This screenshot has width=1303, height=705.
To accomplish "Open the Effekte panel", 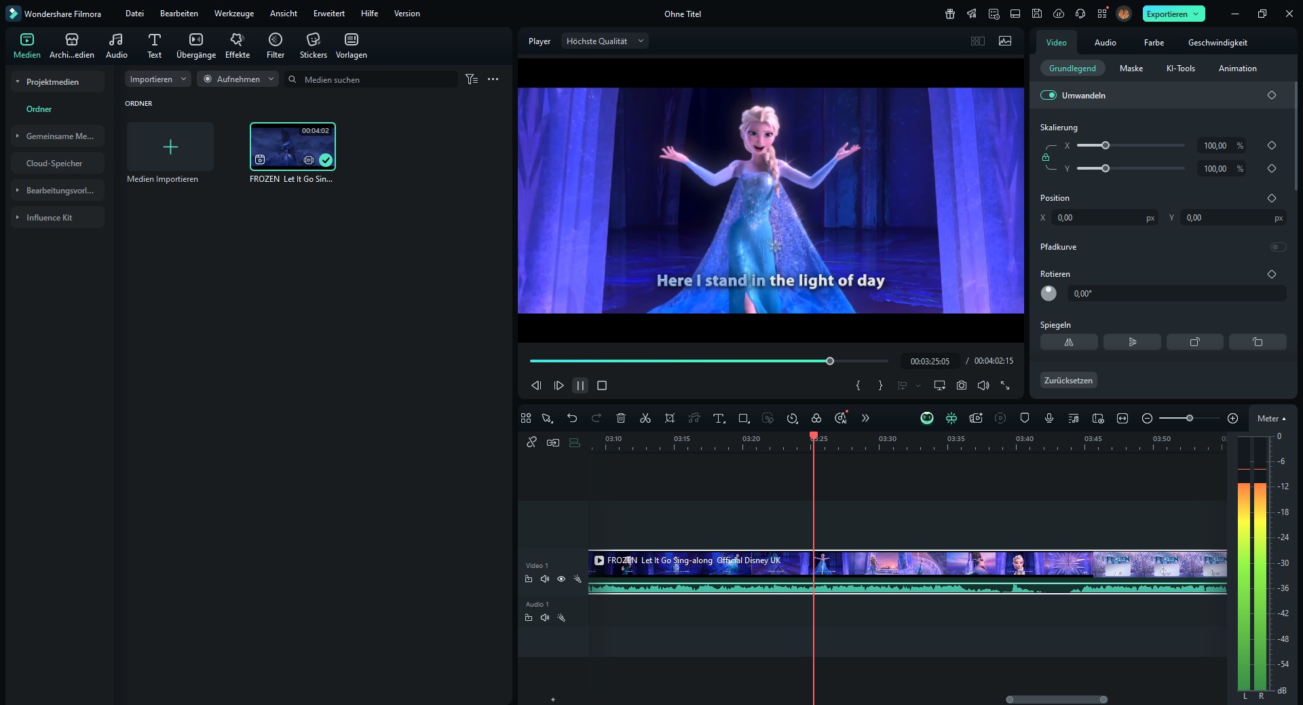I will point(238,45).
